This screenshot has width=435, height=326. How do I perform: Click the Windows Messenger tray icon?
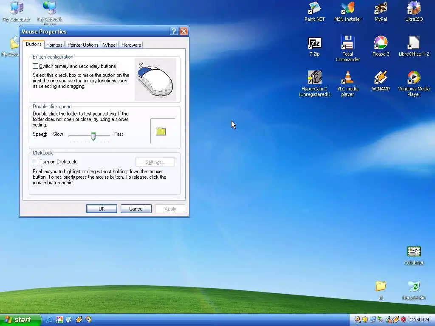[388, 320]
